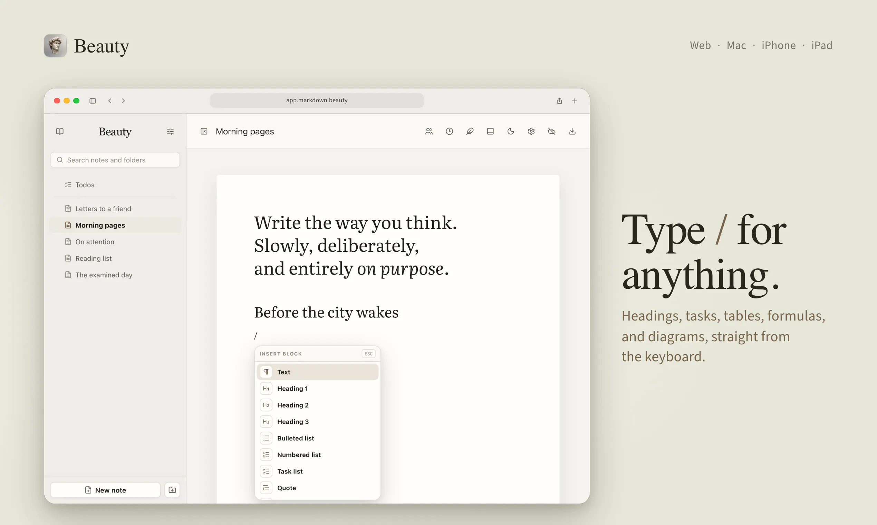Click the Beauty statue app logo
877x525 pixels.
(x=55, y=46)
